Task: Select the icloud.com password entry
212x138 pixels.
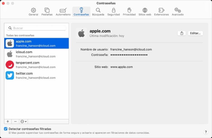Action: (37, 54)
